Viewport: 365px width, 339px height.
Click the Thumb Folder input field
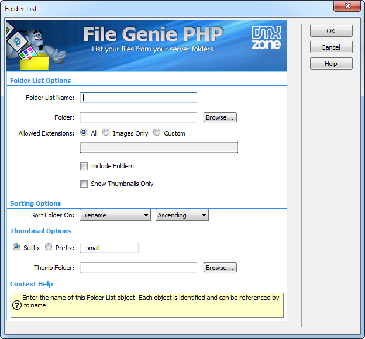tap(139, 268)
